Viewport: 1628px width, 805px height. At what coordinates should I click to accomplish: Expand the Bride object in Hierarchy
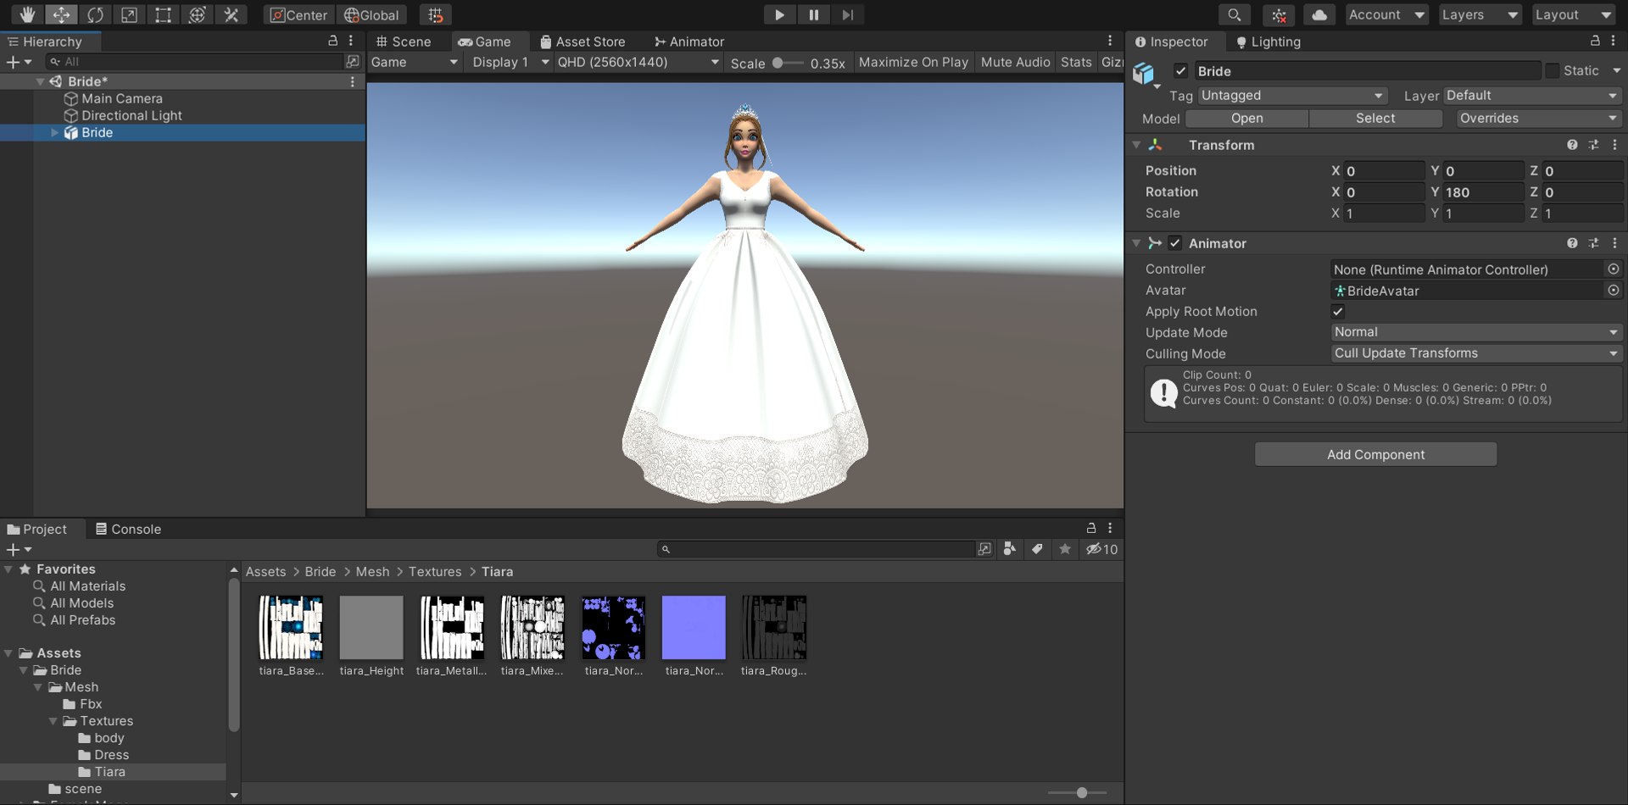click(55, 132)
